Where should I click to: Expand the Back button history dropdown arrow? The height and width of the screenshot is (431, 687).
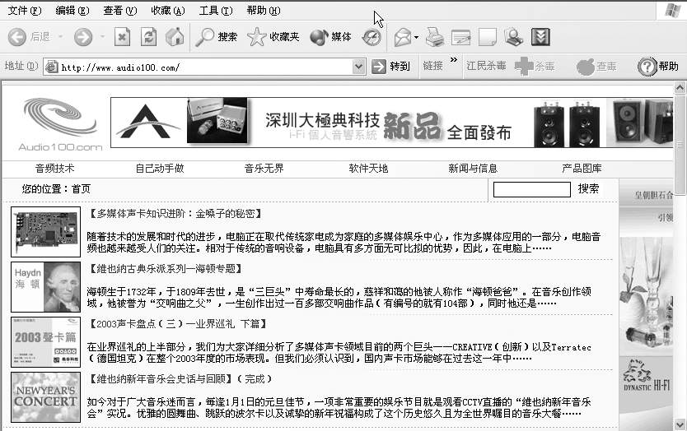coord(60,37)
